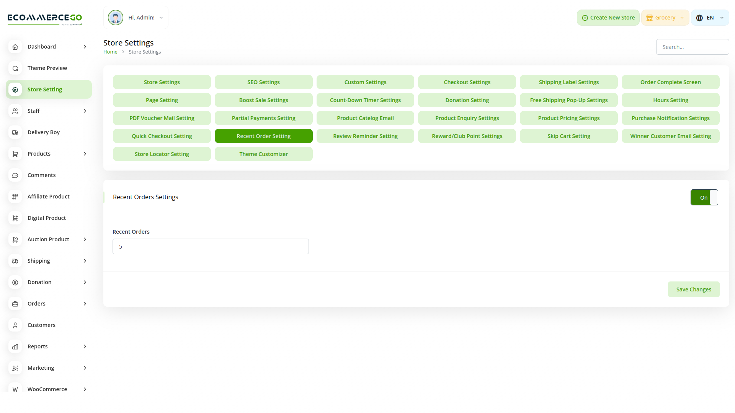The height and width of the screenshot is (413, 735).
Task: Click the admin profile avatar
Action: (x=115, y=18)
